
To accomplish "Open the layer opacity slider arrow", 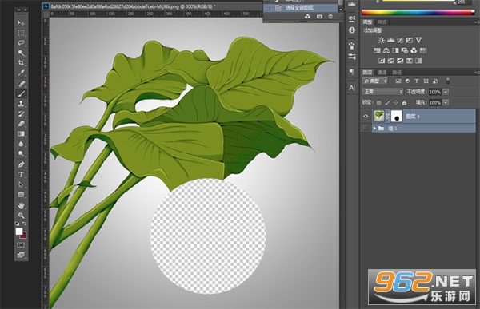I will (x=446, y=92).
